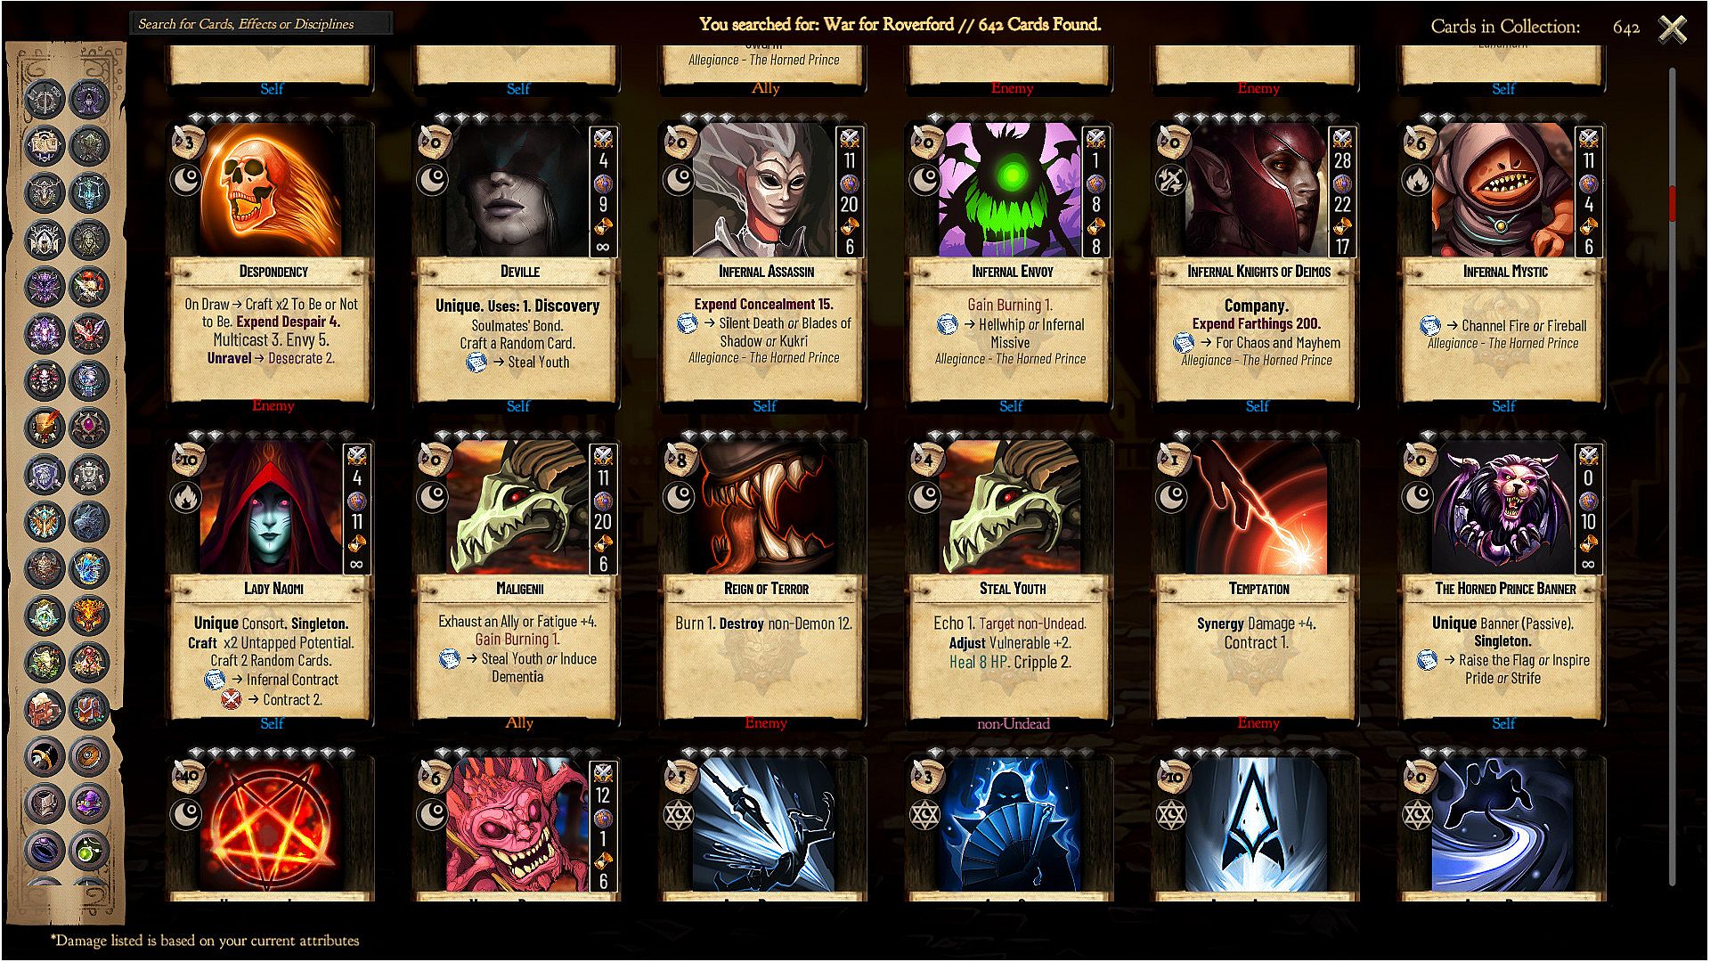The image size is (1710, 962).
Task: Click the bow-and-arrow icon on Infernal Knights of Deimos
Action: pyautogui.click(x=1171, y=181)
